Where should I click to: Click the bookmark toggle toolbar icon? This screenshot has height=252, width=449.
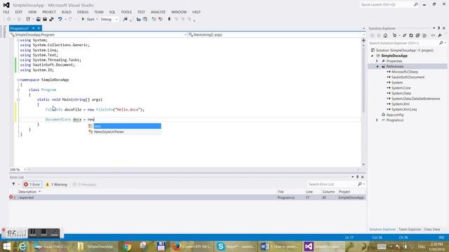click(x=169, y=19)
